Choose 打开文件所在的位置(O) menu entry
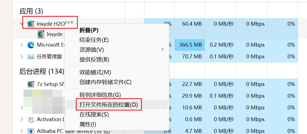 click(x=117, y=105)
